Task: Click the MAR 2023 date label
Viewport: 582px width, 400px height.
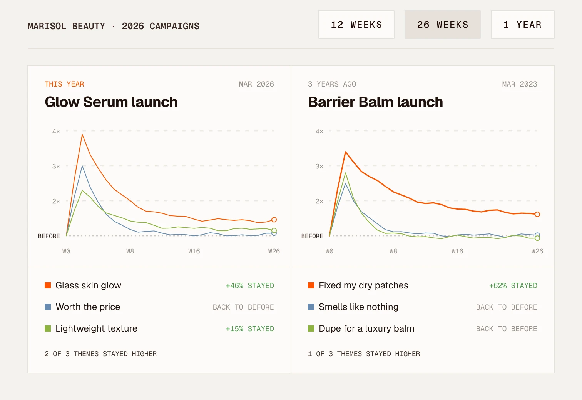Action: 520,84
